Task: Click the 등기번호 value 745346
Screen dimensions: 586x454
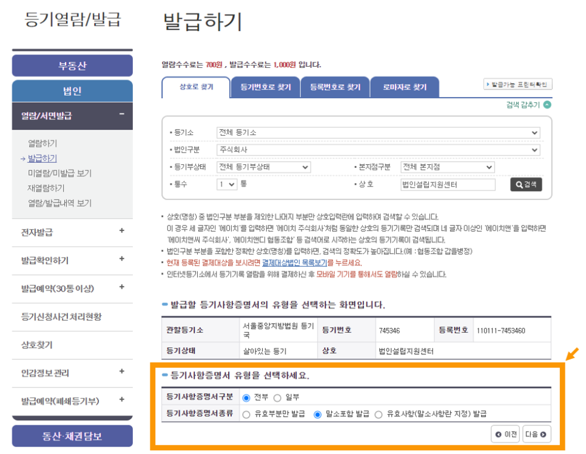Action: pyautogui.click(x=389, y=331)
